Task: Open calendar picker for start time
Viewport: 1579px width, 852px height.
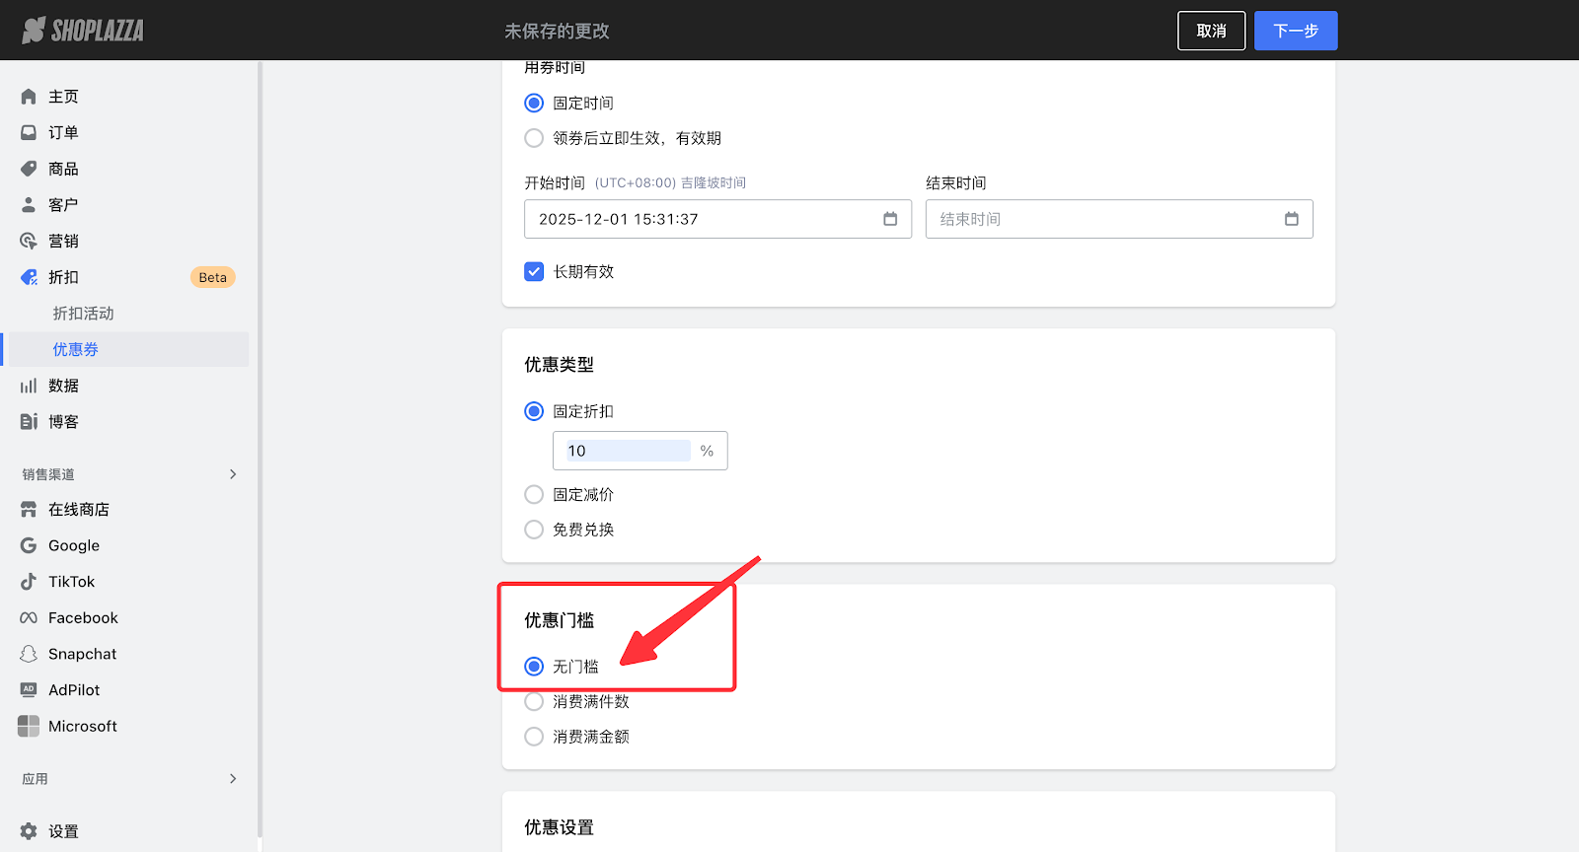Action: [x=890, y=219]
